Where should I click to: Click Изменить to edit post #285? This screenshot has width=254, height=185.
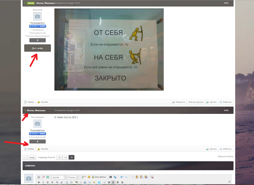coord(179,102)
